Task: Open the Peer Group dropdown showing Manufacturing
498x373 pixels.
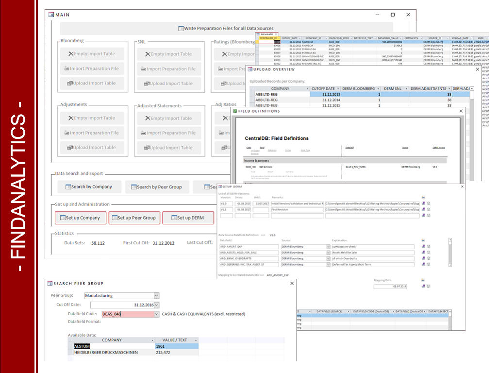Action: [156, 295]
